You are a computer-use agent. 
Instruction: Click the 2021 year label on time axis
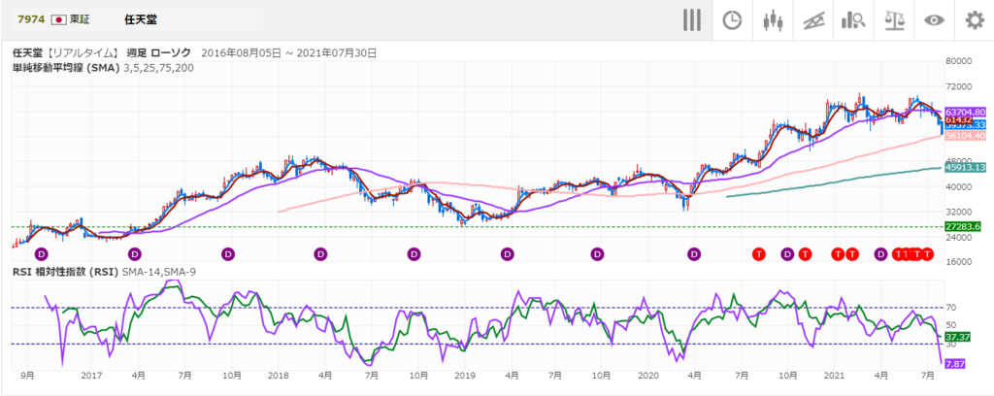coord(834,376)
